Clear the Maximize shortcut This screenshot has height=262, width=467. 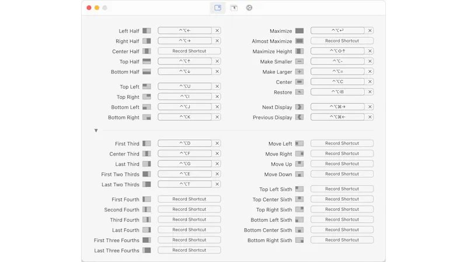370,31
